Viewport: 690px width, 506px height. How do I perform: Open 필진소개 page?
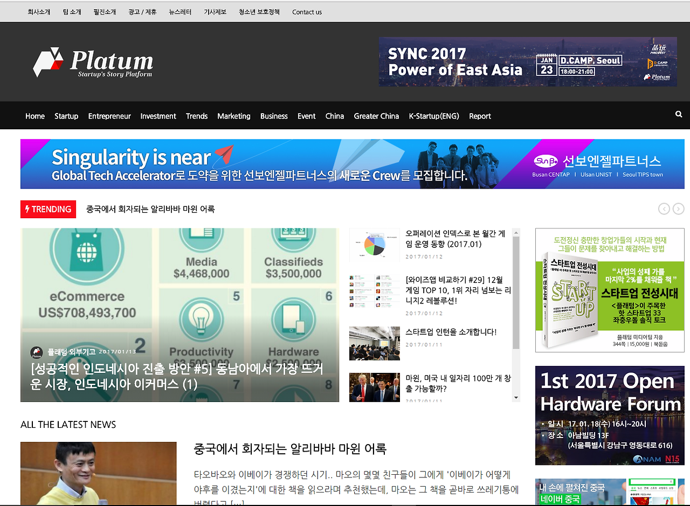105,12
